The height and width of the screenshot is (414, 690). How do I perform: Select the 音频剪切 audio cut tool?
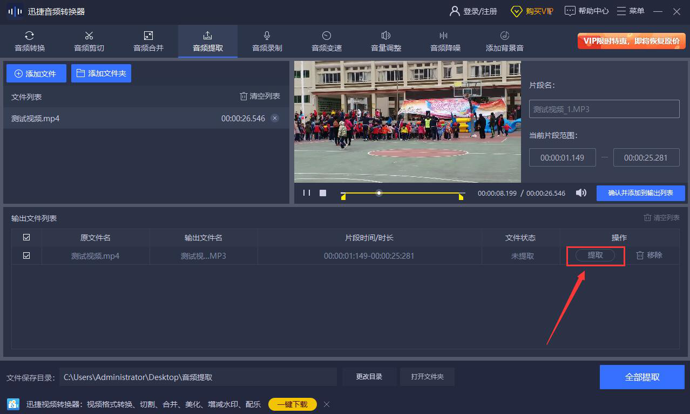[89, 42]
